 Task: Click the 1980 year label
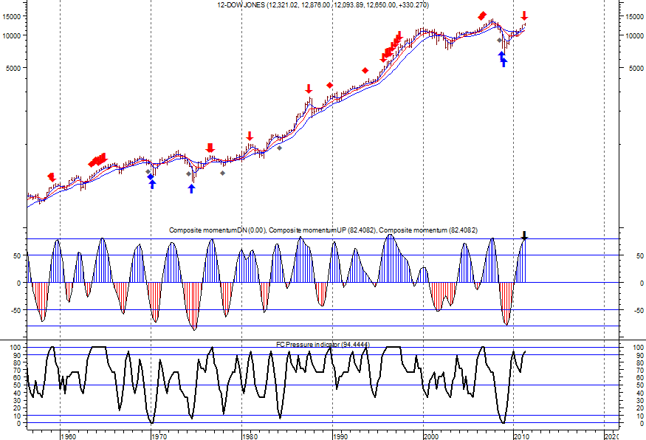[x=250, y=436]
